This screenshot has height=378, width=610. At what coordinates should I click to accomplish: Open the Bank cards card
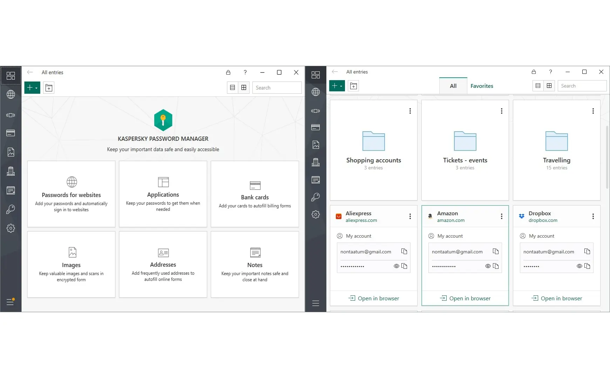pyautogui.click(x=255, y=194)
